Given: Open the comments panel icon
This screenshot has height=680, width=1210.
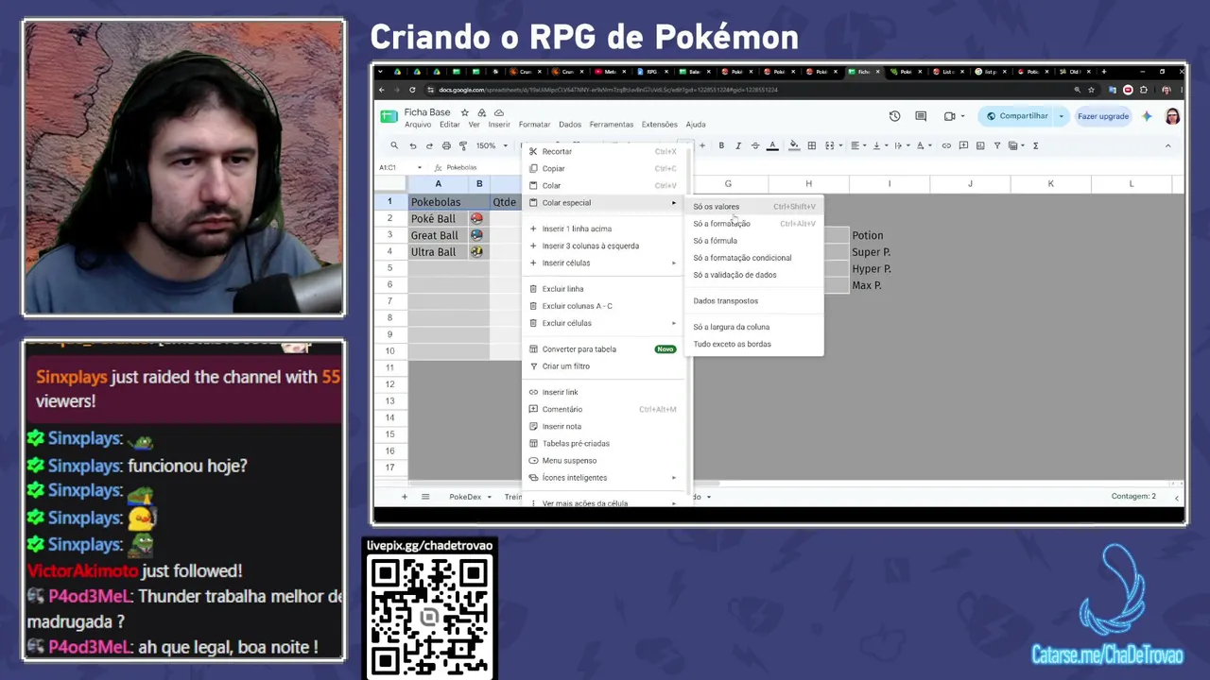Looking at the screenshot, I should point(921,116).
